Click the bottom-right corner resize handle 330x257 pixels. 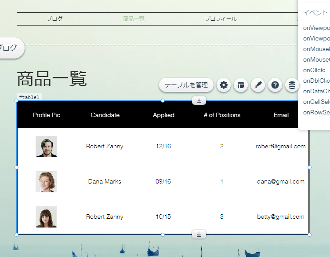pyautogui.click(x=309, y=235)
